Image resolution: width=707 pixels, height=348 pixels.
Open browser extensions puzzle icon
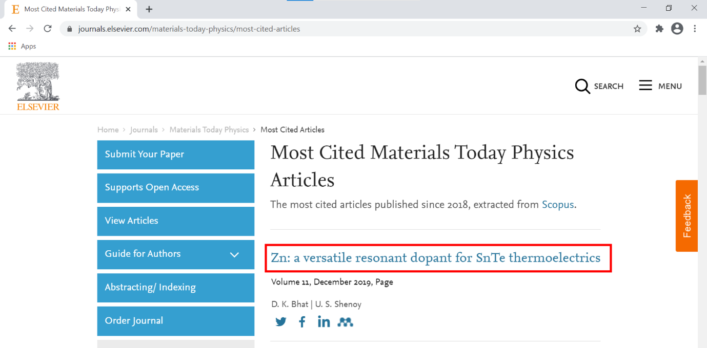point(659,29)
